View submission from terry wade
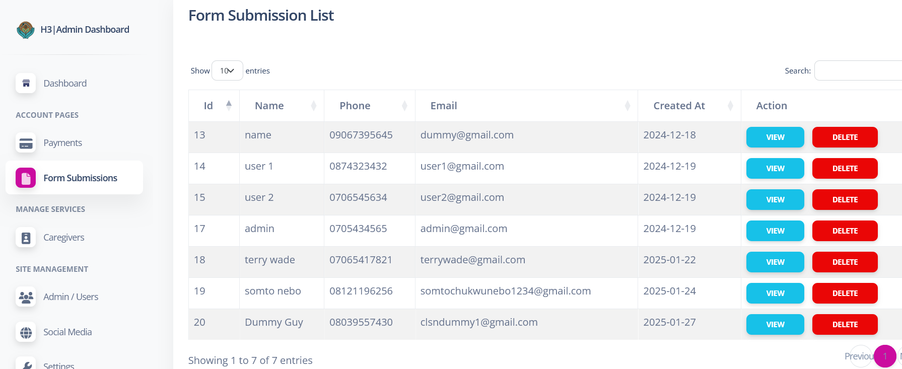 click(775, 262)
